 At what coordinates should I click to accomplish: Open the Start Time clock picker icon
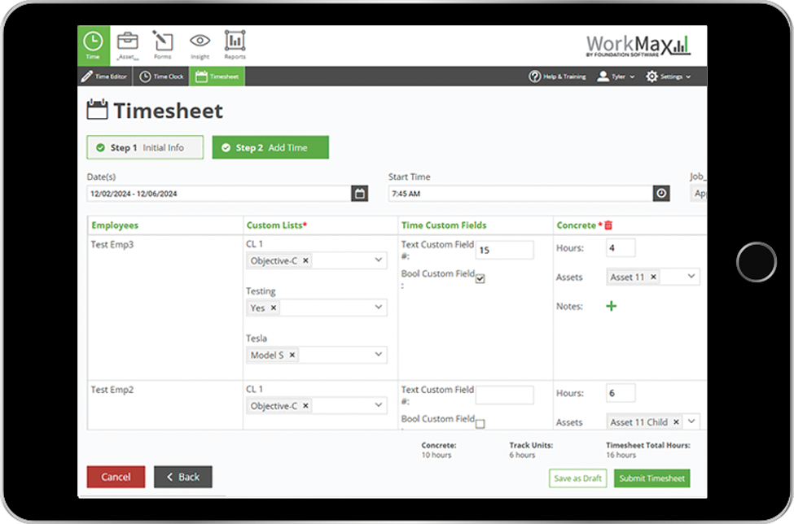pos(661,193)
